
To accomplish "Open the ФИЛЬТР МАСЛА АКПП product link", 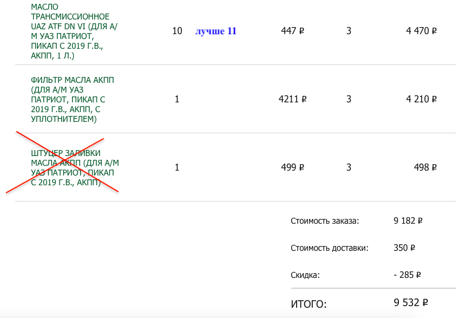I will (x=73, y=99).
